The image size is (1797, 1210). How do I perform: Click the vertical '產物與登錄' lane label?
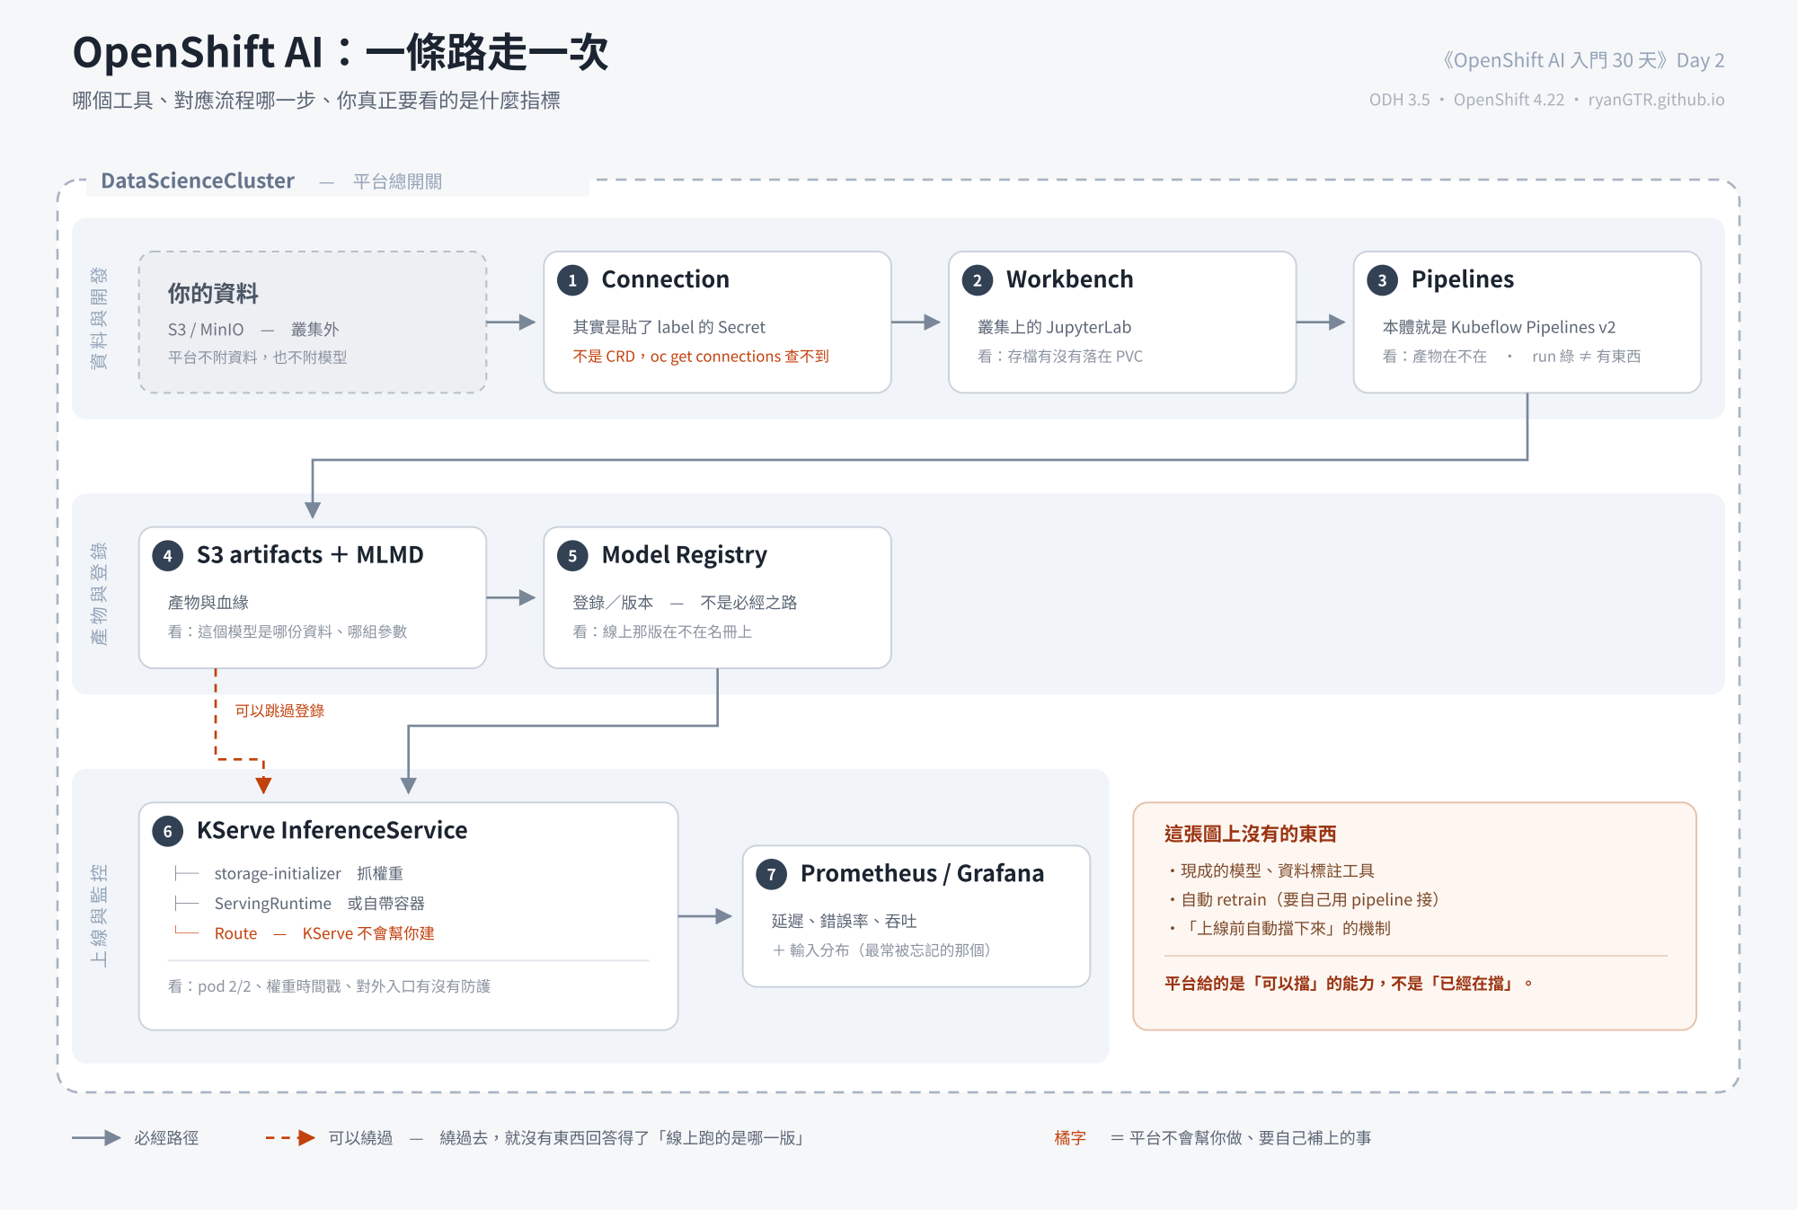click(x=99, y=594)
